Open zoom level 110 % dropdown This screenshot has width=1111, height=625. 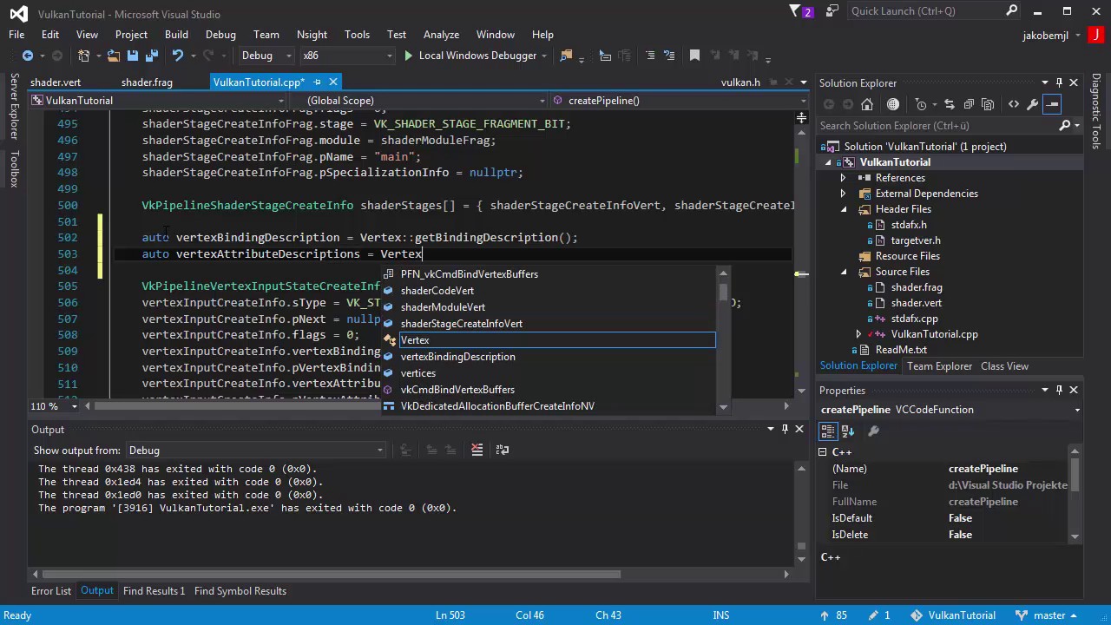tap(74, 406)
